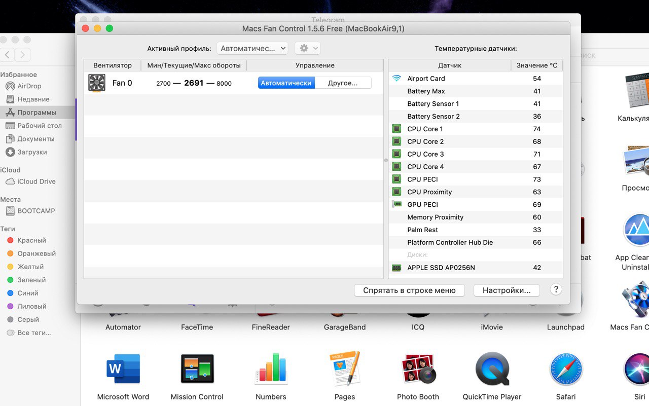
Task: Click the Airport Card Wi-Fi sensor icon
Action: [396, 79]
